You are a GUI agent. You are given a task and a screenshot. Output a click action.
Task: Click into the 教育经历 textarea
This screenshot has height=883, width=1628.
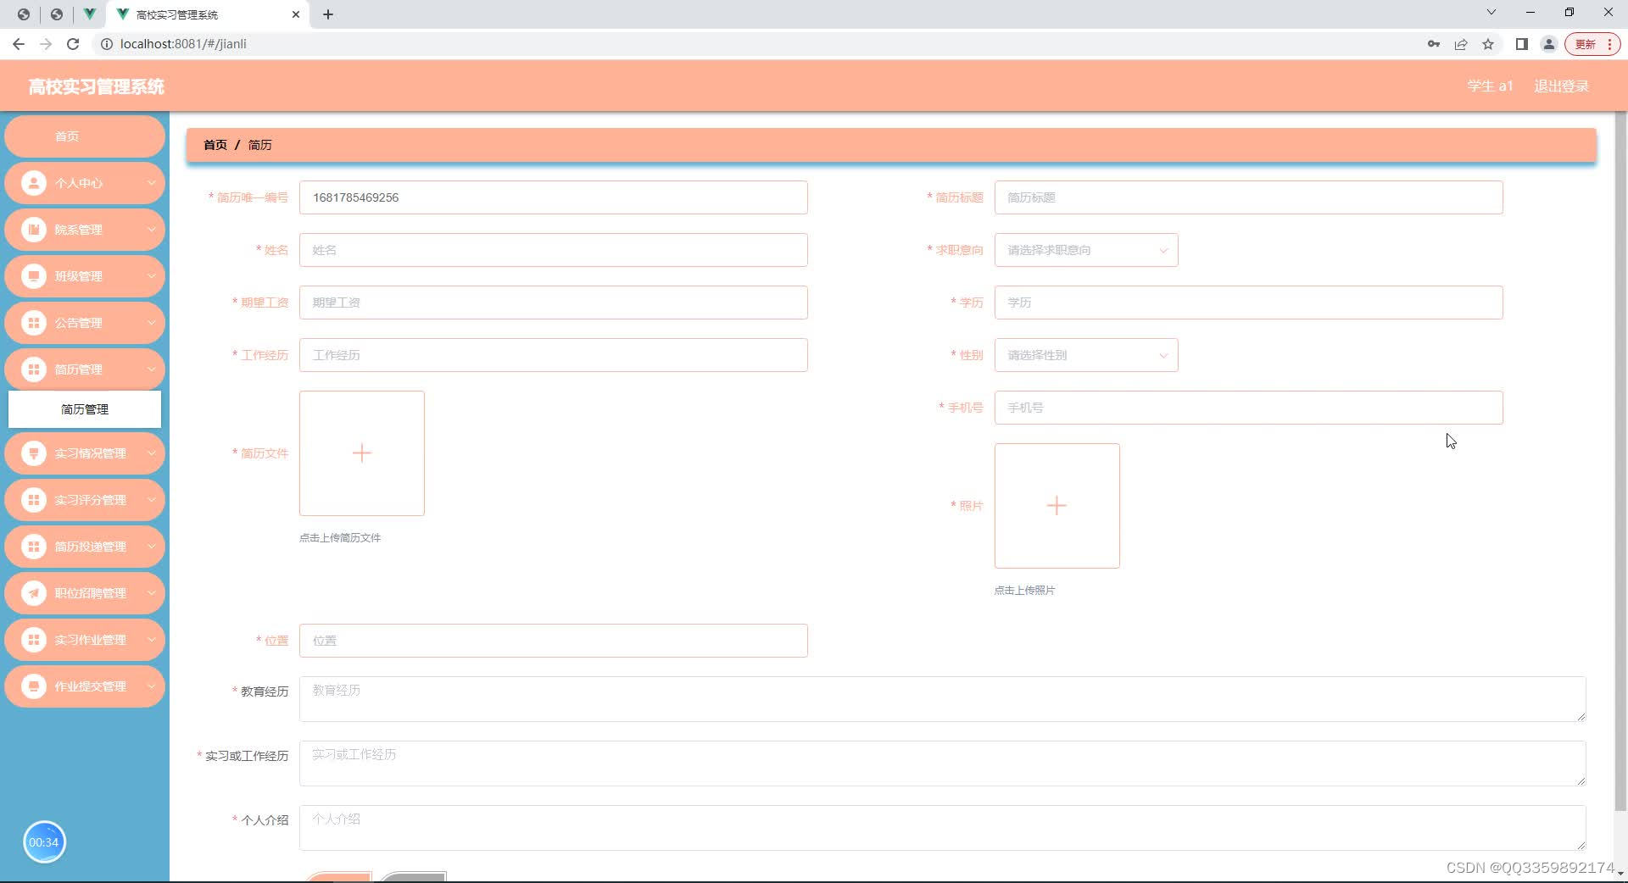(943, 699)
